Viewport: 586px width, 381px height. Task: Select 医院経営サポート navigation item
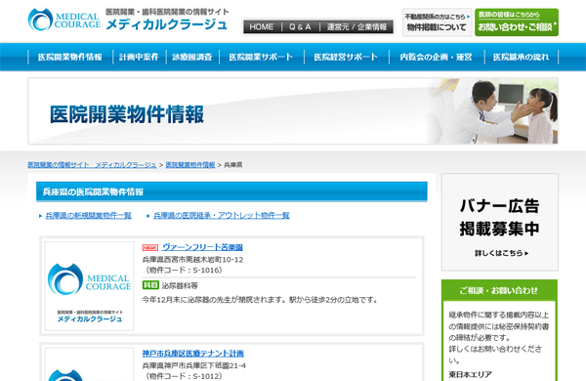pyautogui.click(x=346, y=57)
